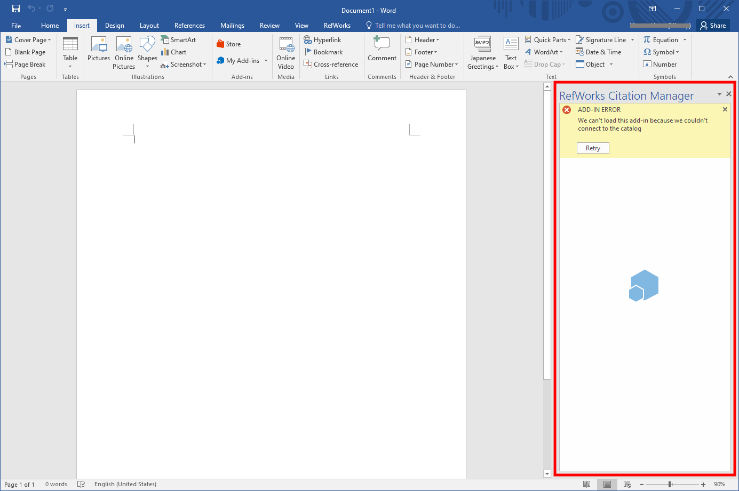Image resolution: width=739 pixels, height=491 pixels.
Task: Select the Review tab
Action: (269, 26)
